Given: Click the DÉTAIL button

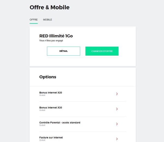Looking at the screenshot, I should point(63,51).
